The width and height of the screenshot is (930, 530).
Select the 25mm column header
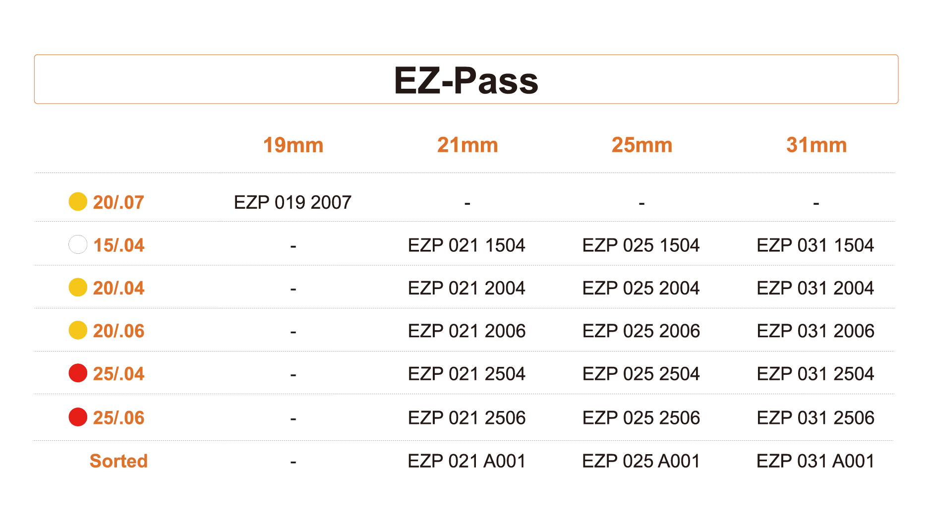pos(642,145)
